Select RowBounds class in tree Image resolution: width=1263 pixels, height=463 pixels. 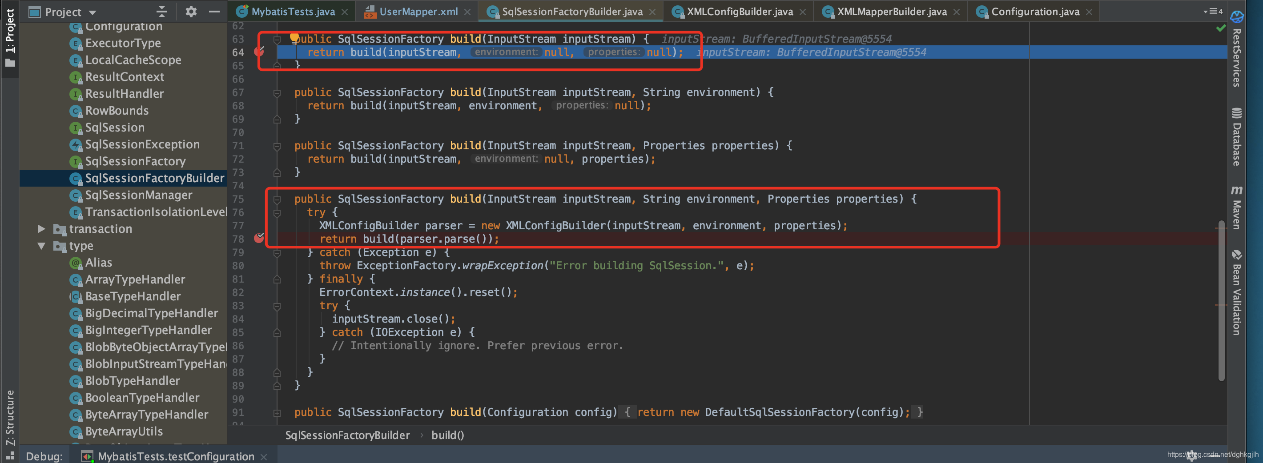(117, 111)
